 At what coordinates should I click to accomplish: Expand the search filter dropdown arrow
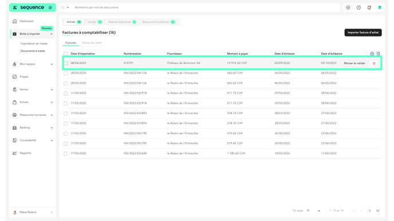point(68,7)
